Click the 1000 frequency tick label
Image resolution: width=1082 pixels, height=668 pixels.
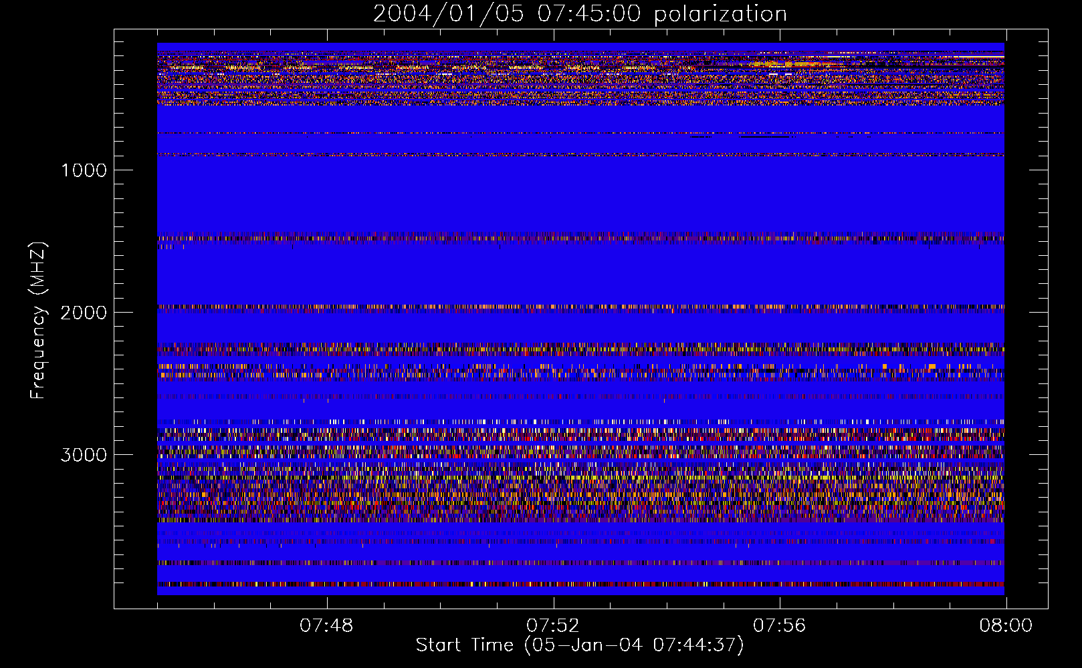[84, 170]
